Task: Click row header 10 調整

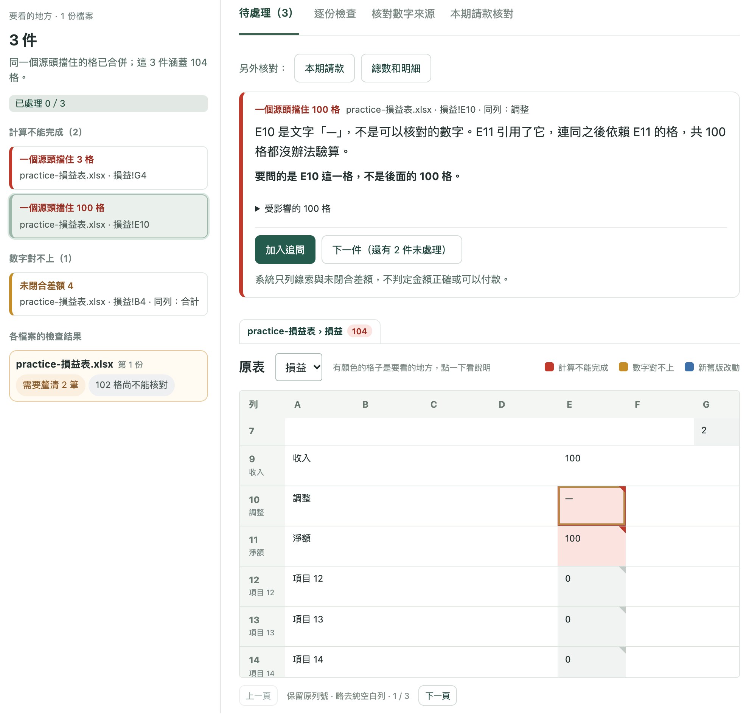Action: (263, 506)
